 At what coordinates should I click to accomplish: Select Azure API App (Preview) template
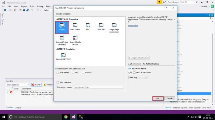(62, 40)
